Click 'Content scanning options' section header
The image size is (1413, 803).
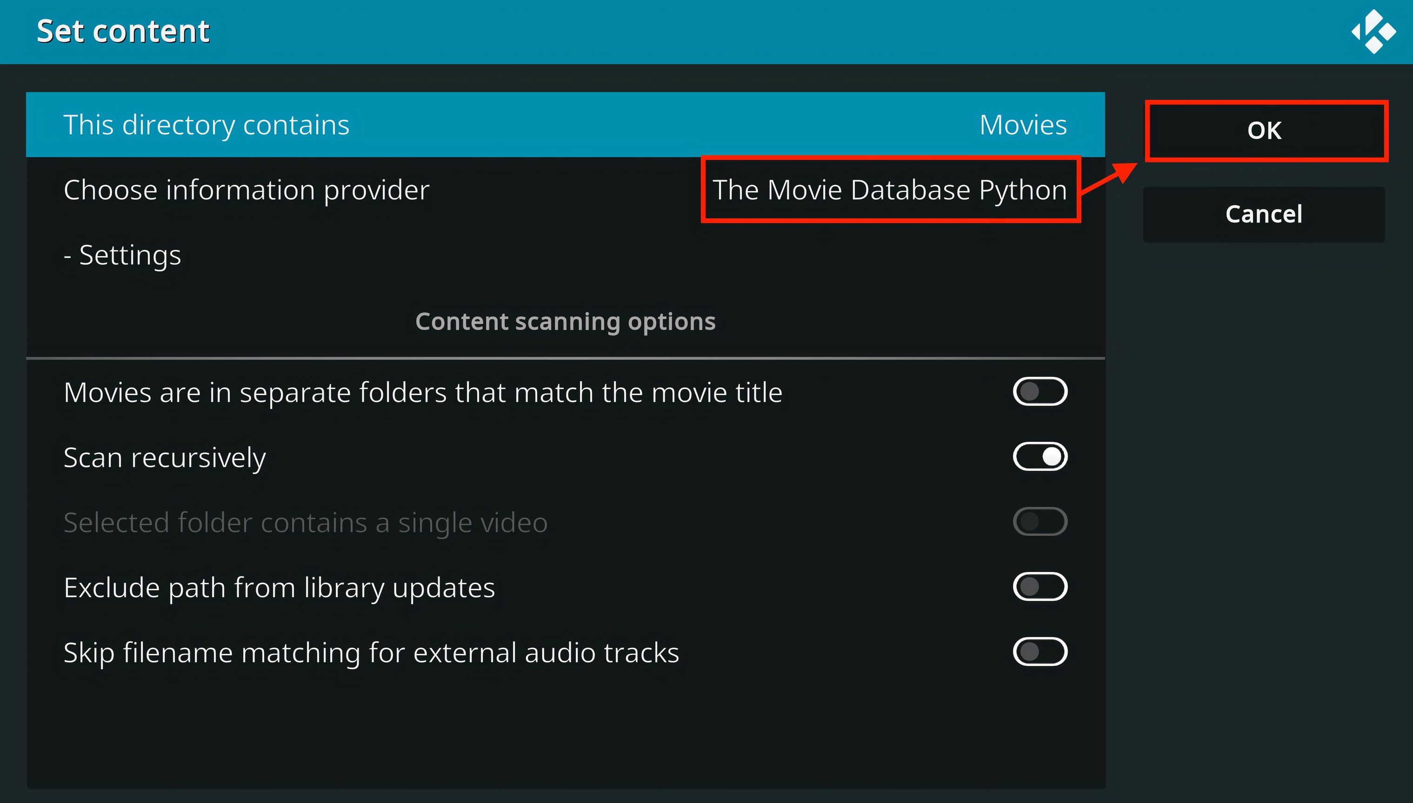click(565, 321)
